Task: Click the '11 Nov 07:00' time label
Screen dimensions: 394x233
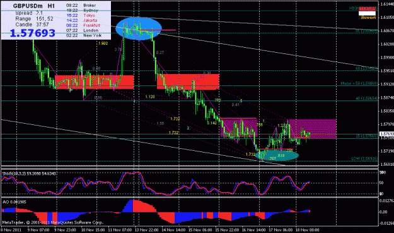Action: (x=120, y=230)
